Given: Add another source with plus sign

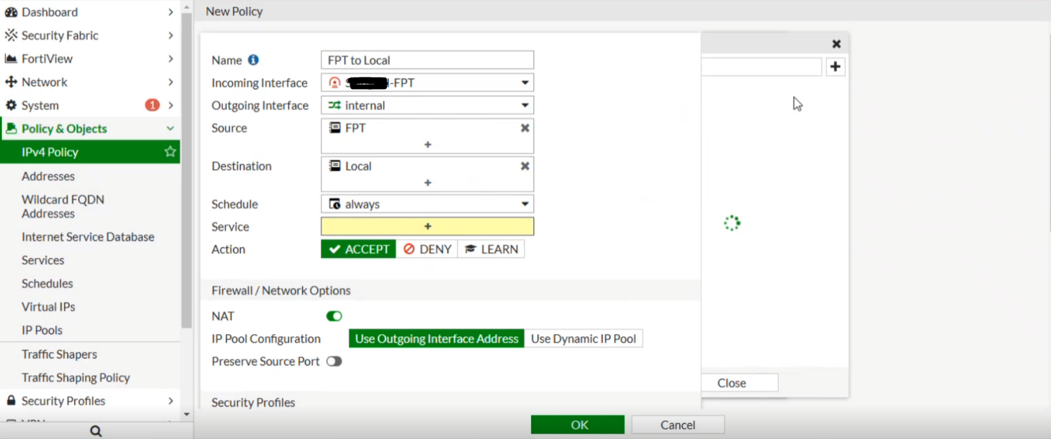Looking at the screenshot, I should pyautogui.click(x=427, y=145).
